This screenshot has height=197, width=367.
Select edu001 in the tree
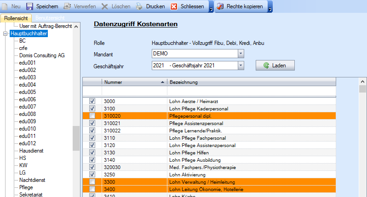pos(28,63)
